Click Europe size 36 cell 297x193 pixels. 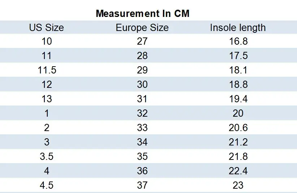pos(142,171)
